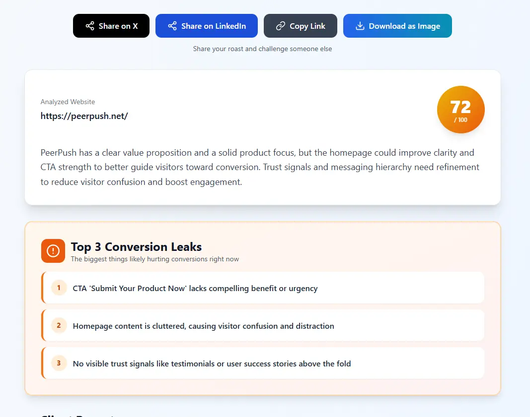Viewport: 530px width, 417px height.
Task: Select leak about cluttered homepage content
Action: (x=263, y=326)
